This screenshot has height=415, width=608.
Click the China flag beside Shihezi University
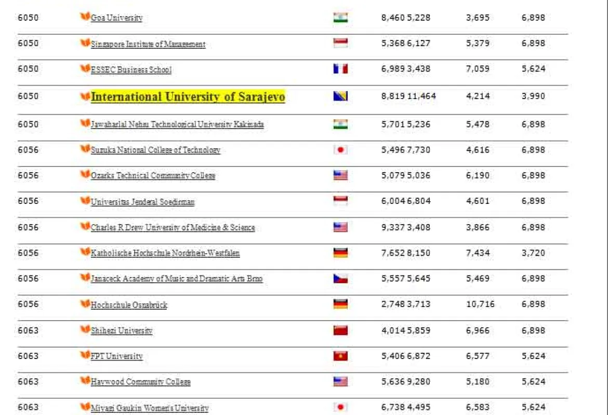pyautogui.click(x=340, y=330)
